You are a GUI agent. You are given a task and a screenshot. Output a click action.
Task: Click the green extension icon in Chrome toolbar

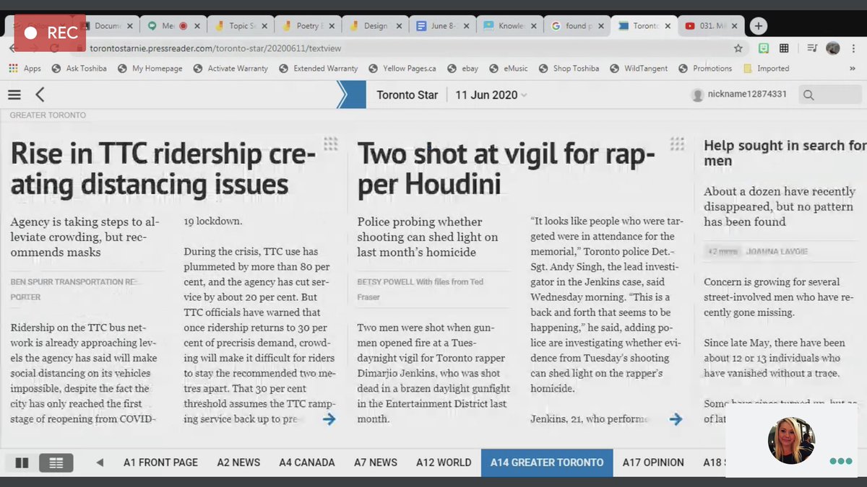coord(763,48)
